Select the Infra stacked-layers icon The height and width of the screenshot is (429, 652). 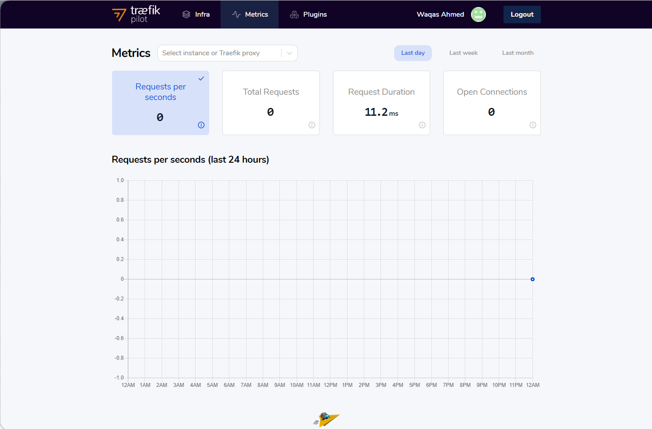click(185, 14)
